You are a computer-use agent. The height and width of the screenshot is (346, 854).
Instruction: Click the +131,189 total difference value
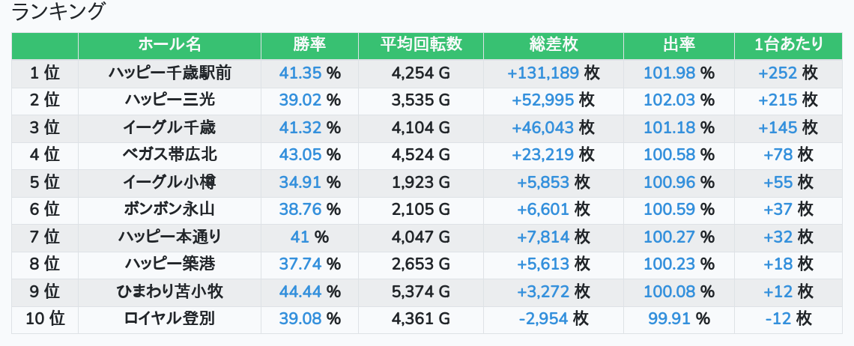click(543, 73)
